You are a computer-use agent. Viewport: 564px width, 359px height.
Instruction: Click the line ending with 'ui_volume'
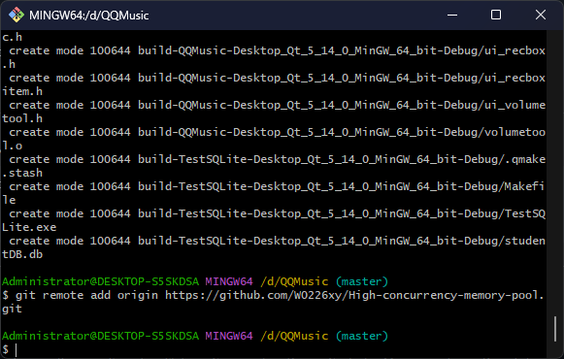(x=277, y=106)
